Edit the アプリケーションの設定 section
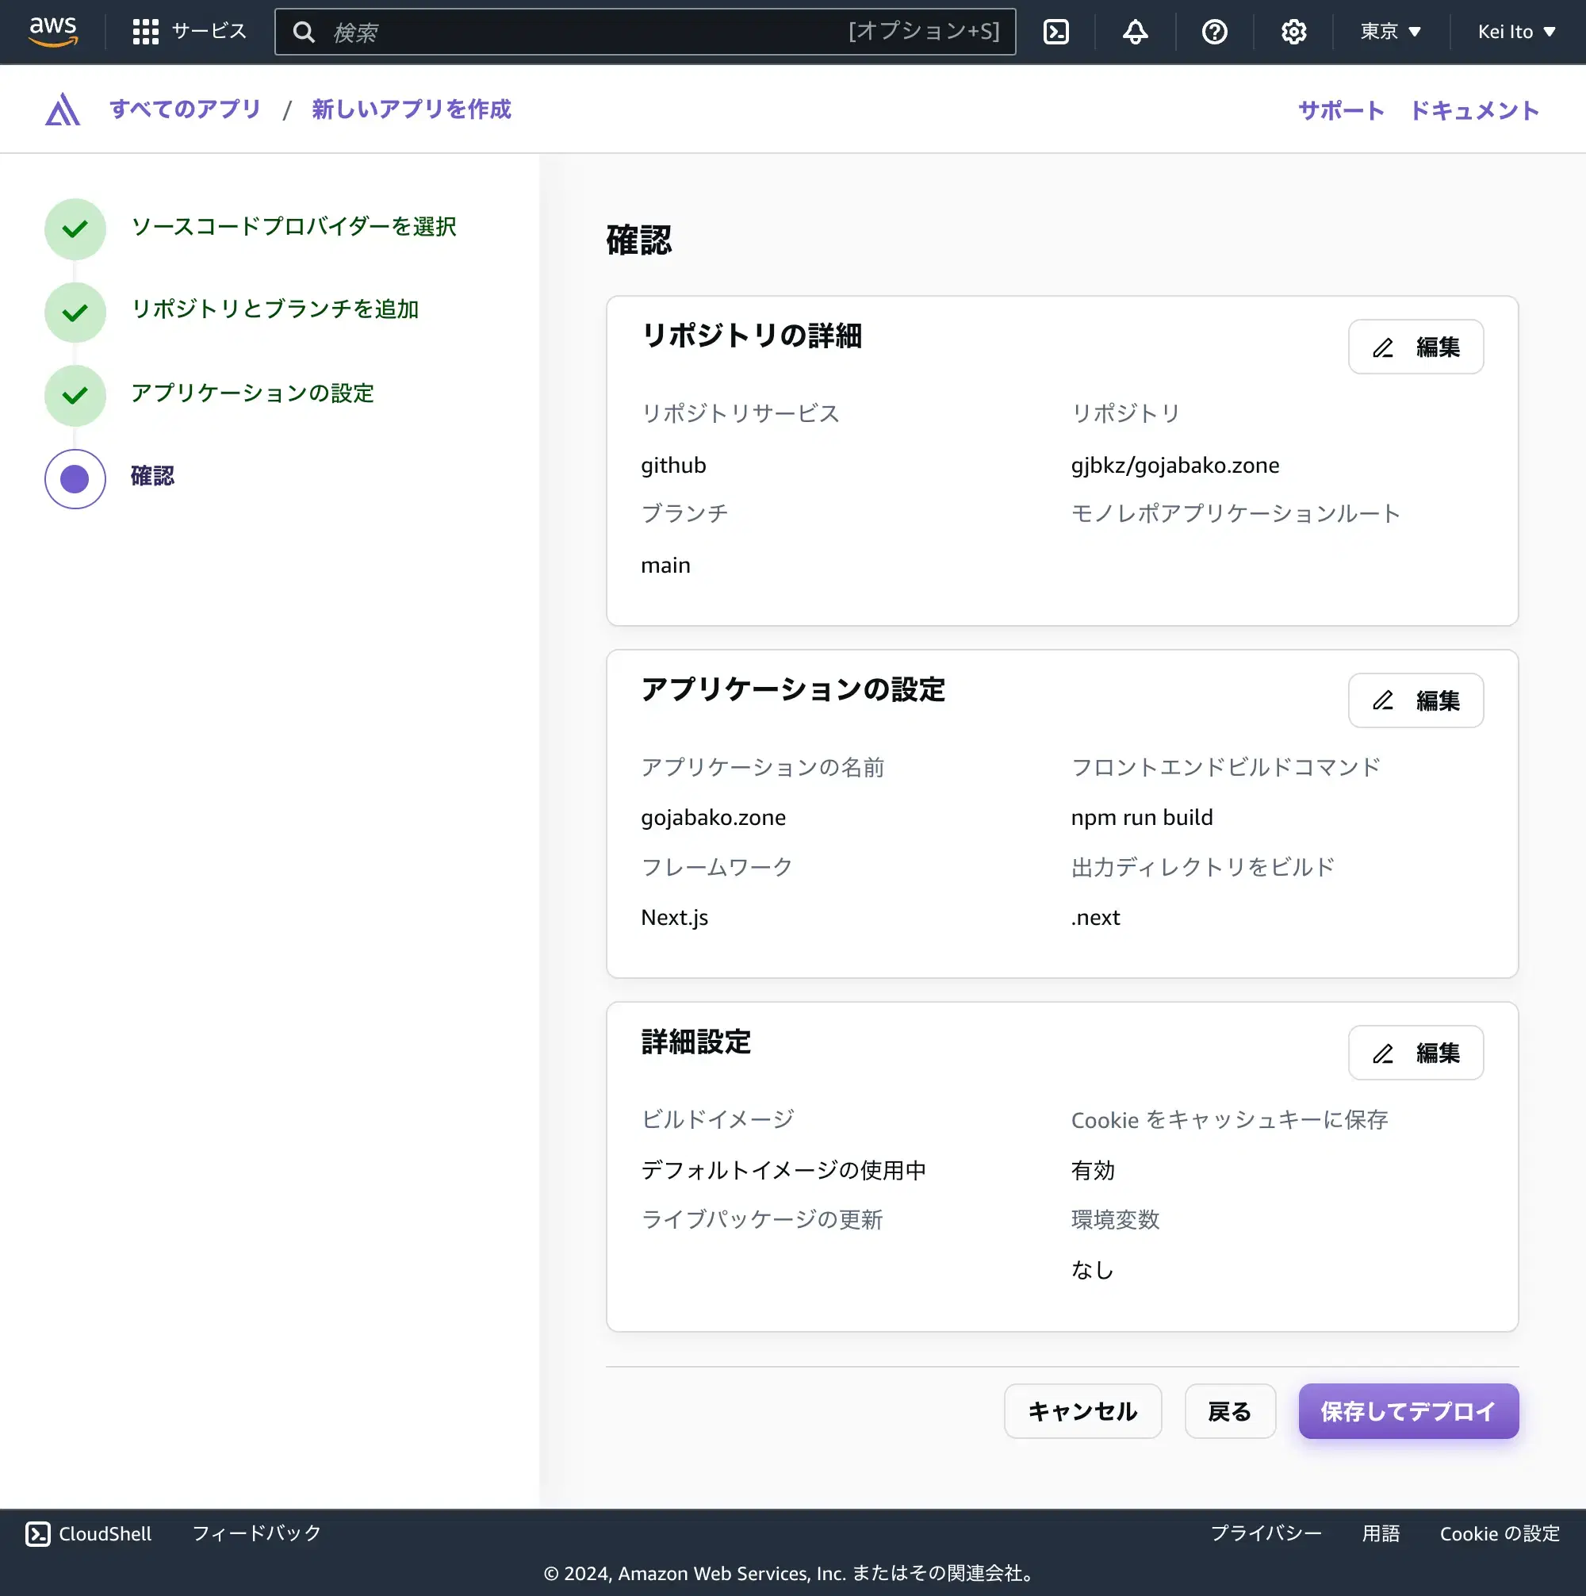The image size is (1586, 1596). (x=1416, y=700)
